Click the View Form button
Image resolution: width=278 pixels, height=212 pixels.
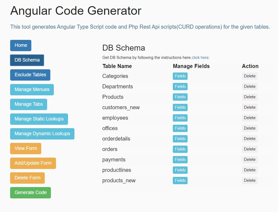point(26,149)
